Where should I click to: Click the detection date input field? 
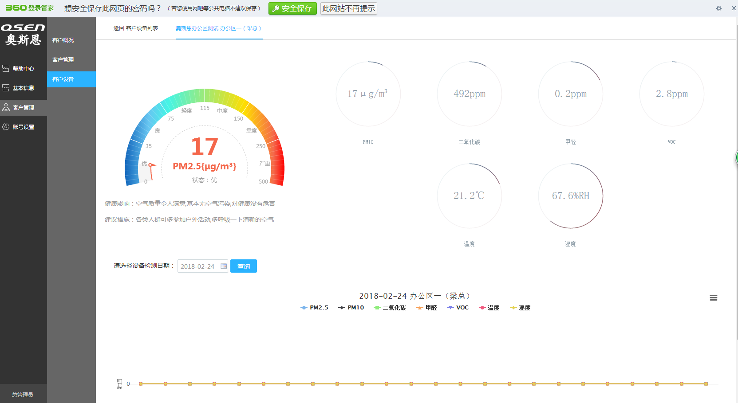pos(198,266)
